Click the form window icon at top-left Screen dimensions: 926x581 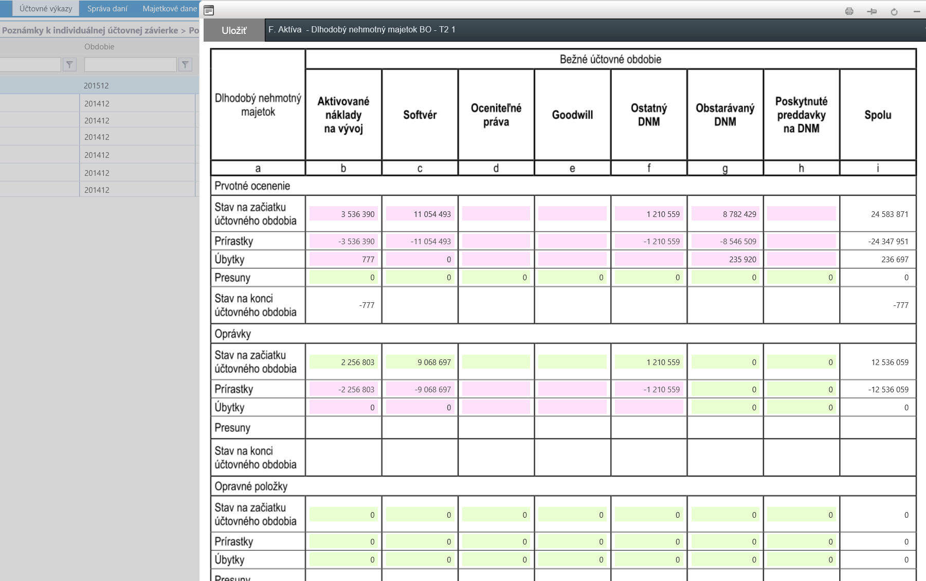click(209, 10)
